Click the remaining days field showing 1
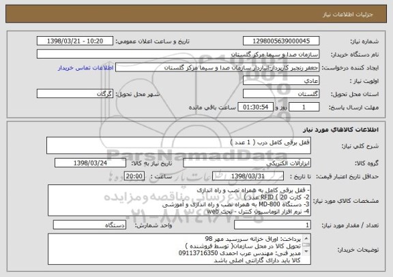Screen dimensions: 393x277 pos(304,107)
